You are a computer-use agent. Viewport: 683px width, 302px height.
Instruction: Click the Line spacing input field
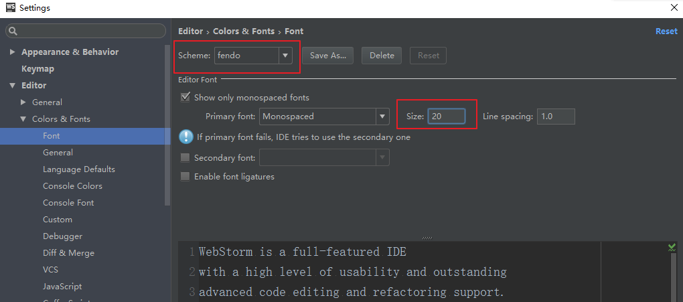(555, 117)
